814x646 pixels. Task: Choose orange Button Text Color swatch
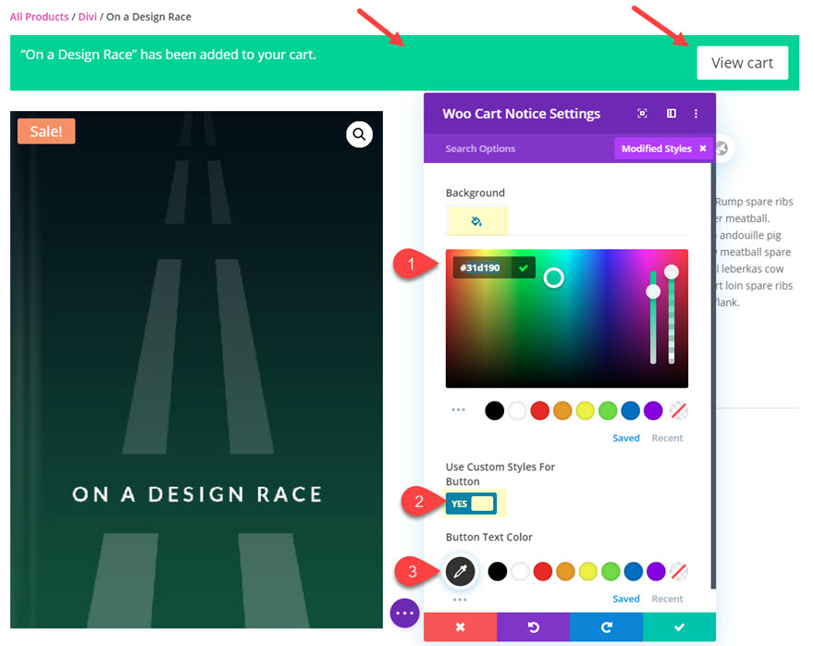(x=565, y=571)
